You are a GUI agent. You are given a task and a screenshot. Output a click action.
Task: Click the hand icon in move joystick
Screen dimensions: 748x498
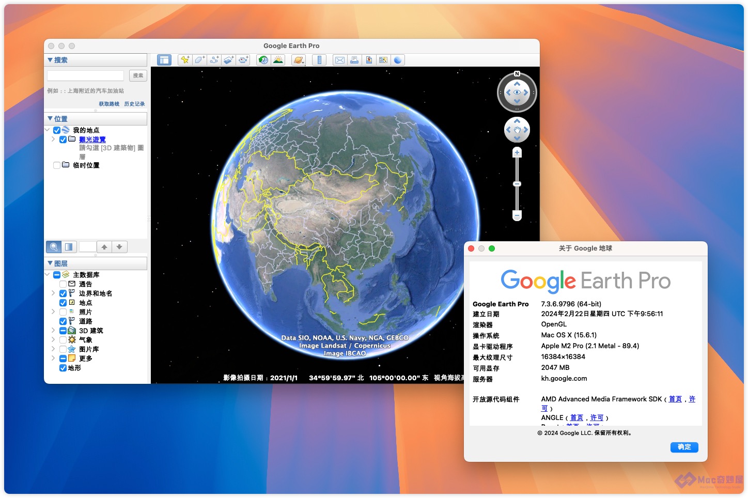tap(517, 130)
